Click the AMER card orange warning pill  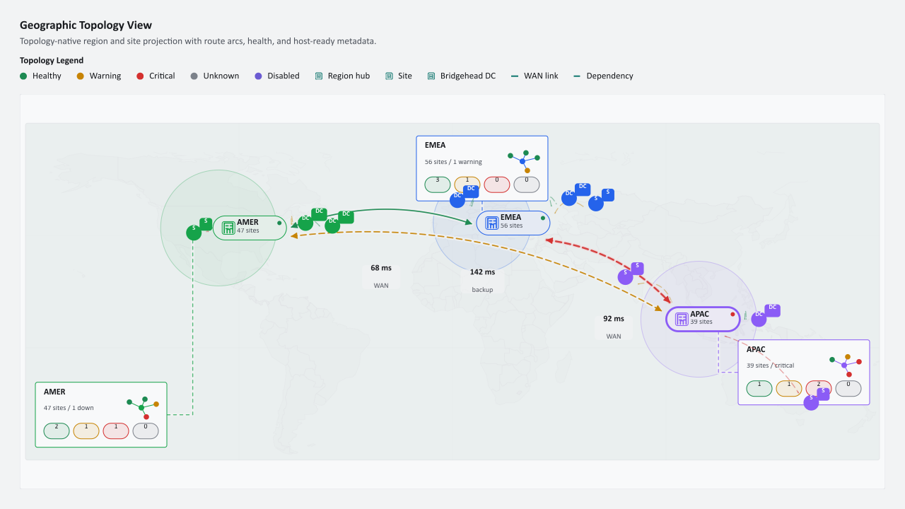[86, 431]
